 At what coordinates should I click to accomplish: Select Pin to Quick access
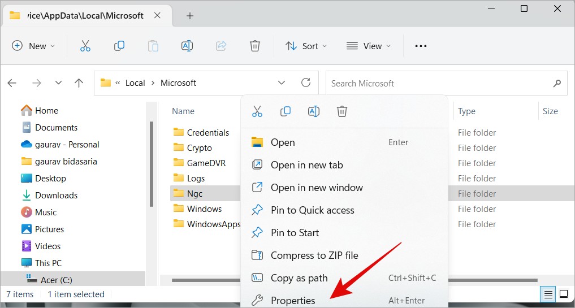click(x=344, y=210)
